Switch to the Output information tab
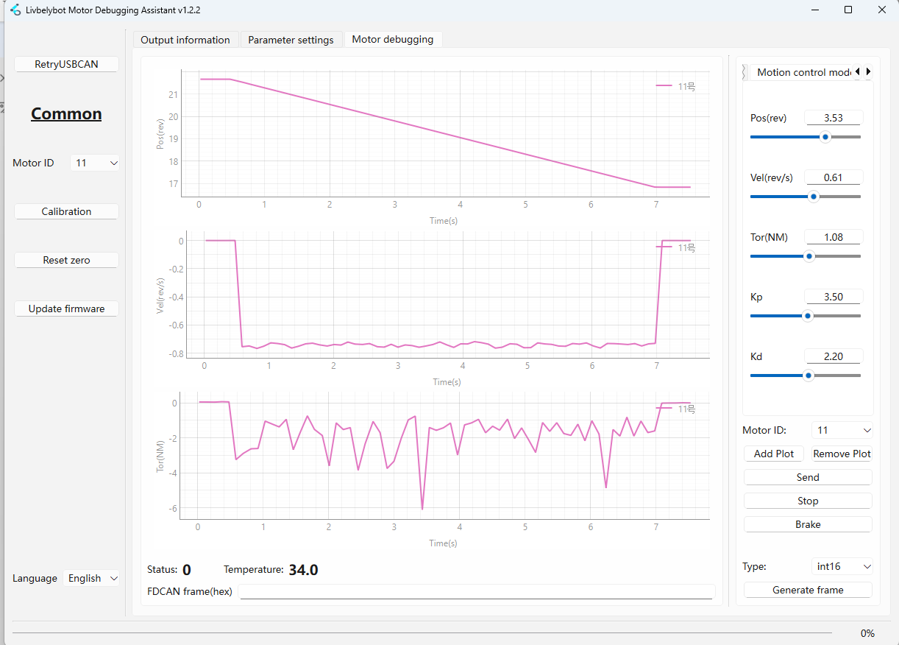The height and width of the screenshot is (645, 899). tap(185, 40)
